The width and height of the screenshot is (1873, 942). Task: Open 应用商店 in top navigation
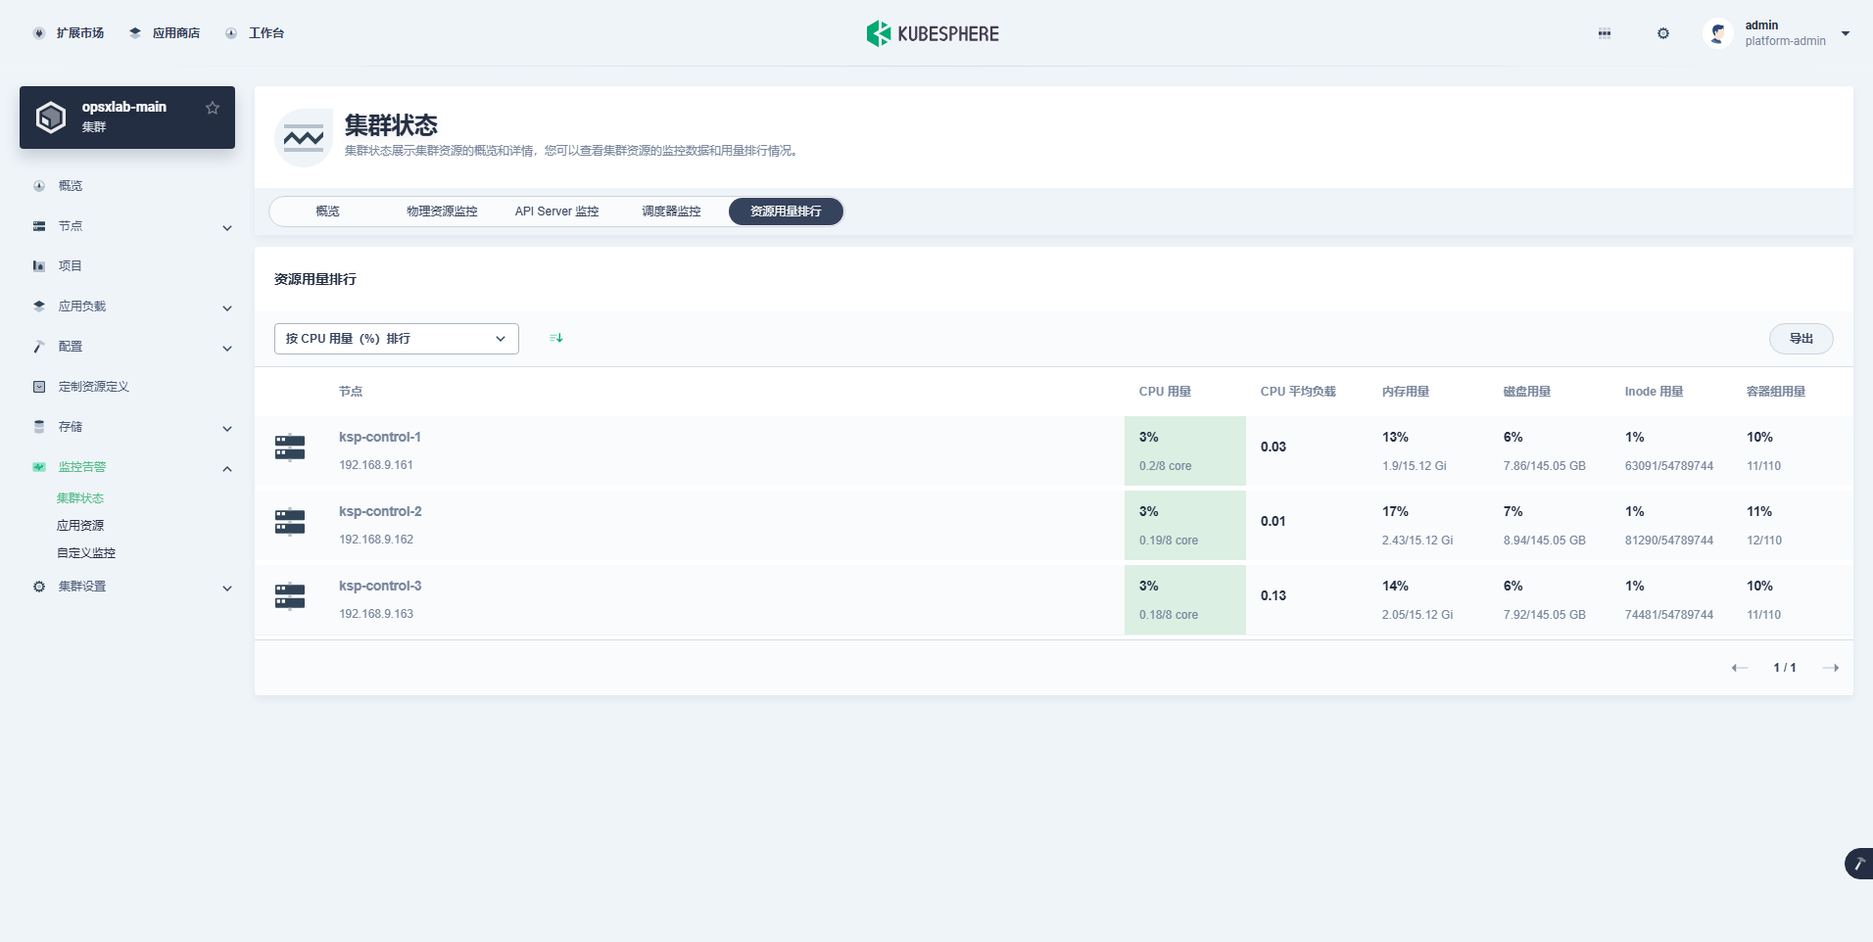[165, 33]
